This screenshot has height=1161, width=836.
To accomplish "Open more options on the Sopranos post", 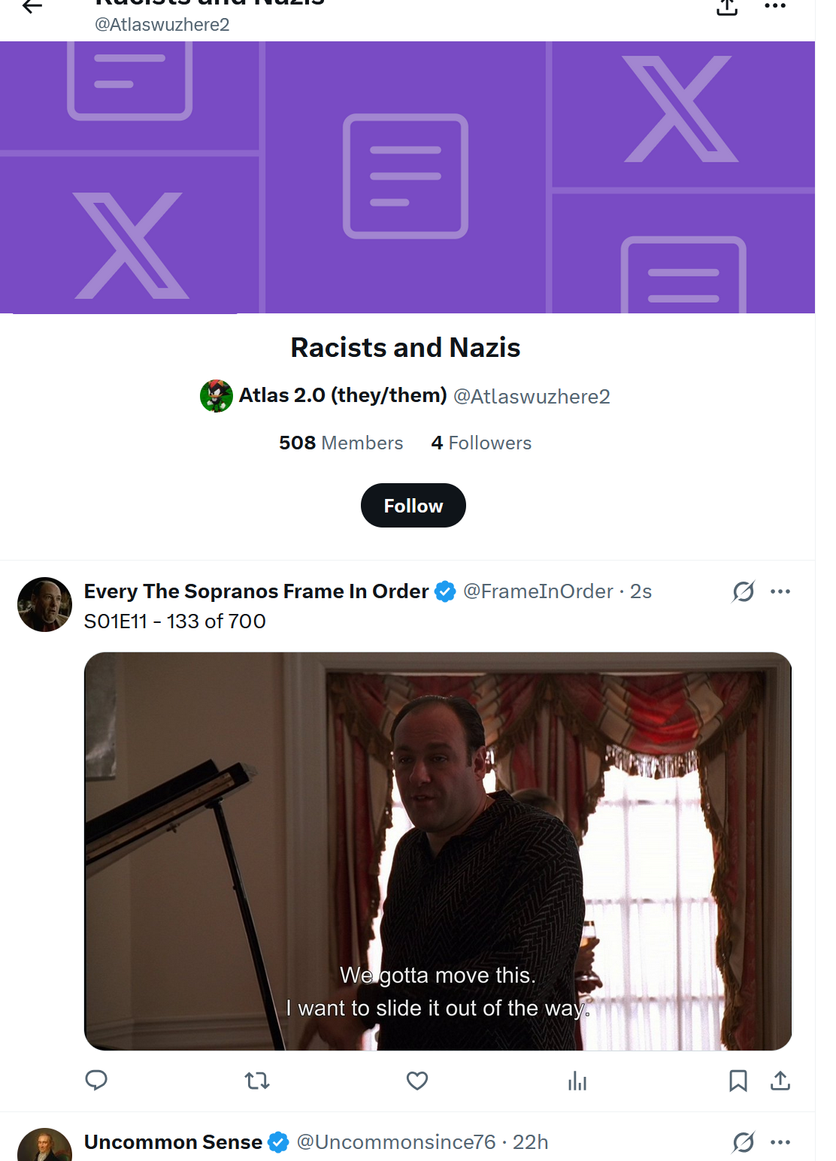I will (x=780, y=592).
